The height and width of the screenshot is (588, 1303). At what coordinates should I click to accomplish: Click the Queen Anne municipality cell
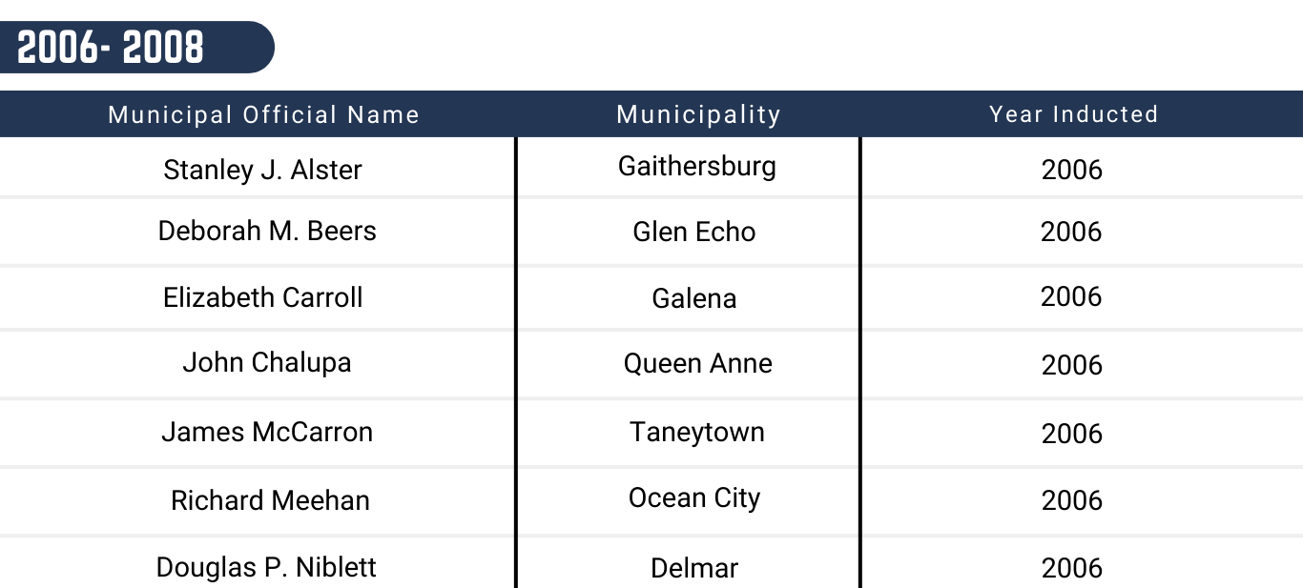click(698, 363)
